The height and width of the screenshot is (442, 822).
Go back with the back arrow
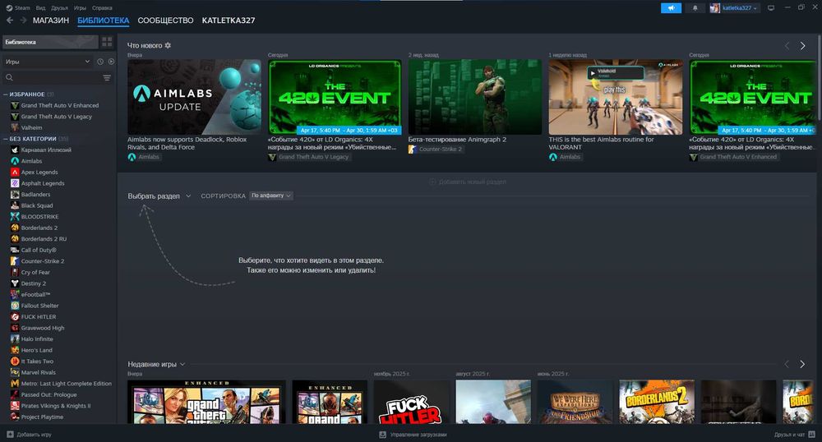pyautogui.click(x=9, y=20)
